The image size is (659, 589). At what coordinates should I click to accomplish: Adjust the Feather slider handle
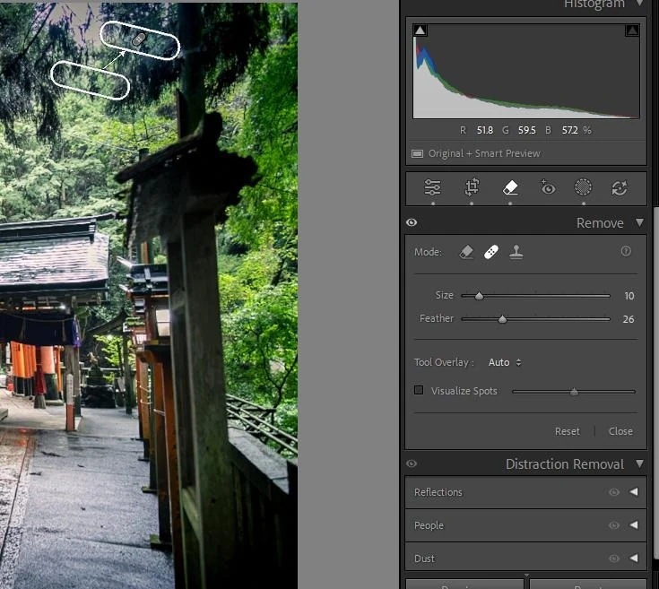[x=502, y=319]
